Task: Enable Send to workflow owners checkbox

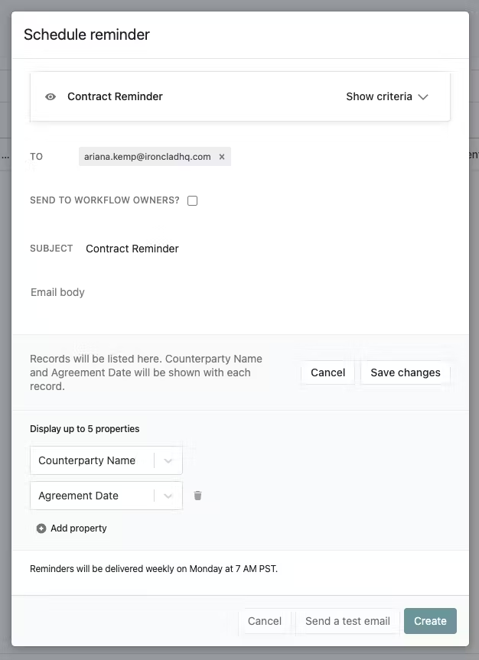Action: click(193, 200)
